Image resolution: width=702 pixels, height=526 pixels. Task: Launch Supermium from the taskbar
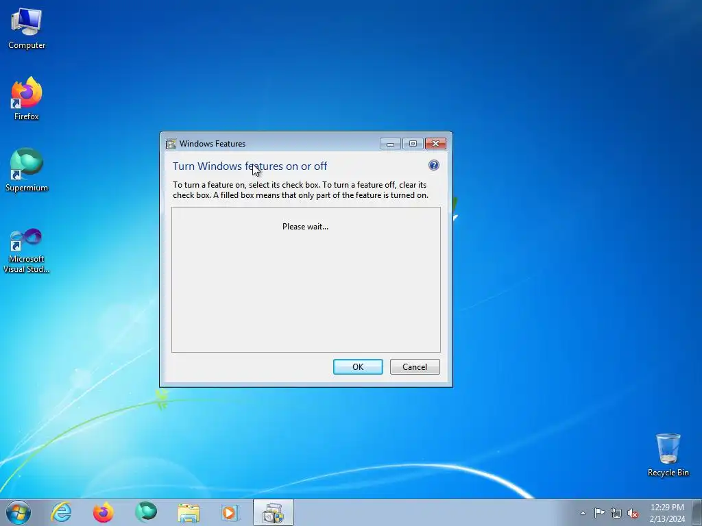point(146,512)
